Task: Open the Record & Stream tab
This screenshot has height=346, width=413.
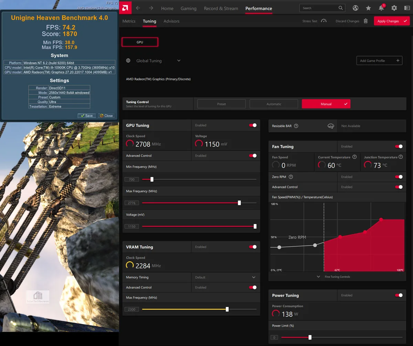Action: click(221, 8)
